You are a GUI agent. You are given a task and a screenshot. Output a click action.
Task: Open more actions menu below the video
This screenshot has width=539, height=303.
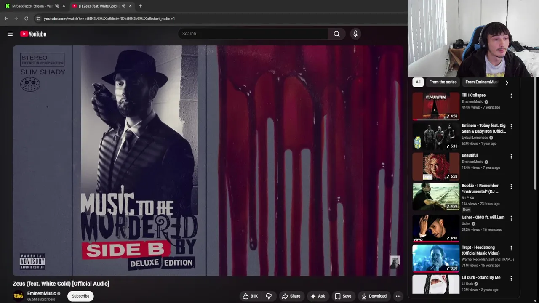click(x=398, y=296)
